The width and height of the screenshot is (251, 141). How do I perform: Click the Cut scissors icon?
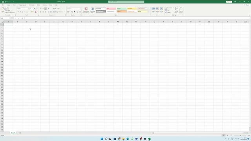coord(6,8)
